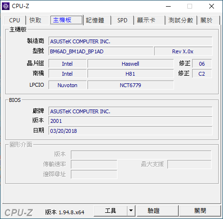
Task: Click the 邊際尋址 empty field
Action: coord(94,174)
